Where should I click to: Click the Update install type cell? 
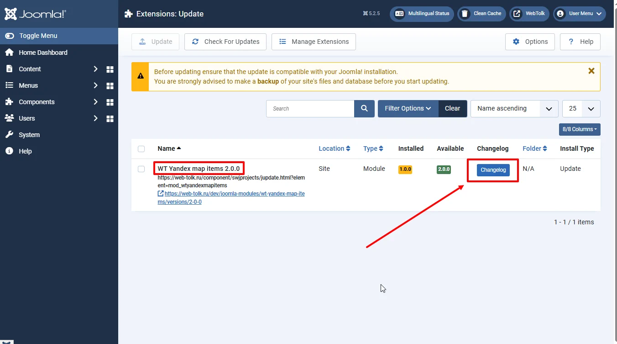(570, 169)
